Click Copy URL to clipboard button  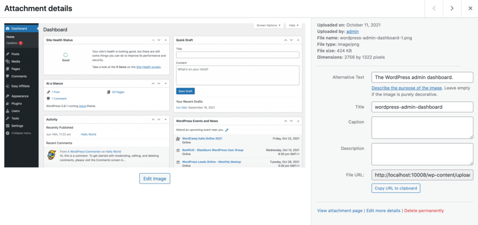coord(396,188)
